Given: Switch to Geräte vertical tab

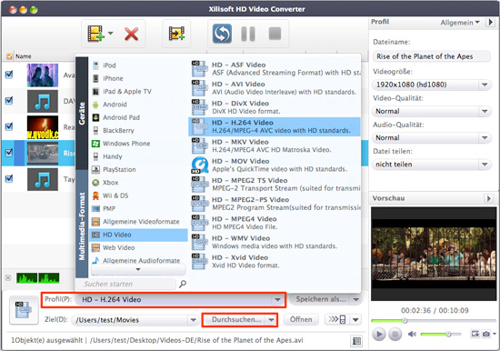Looking at the screenshot, I should tap(82, 114).
